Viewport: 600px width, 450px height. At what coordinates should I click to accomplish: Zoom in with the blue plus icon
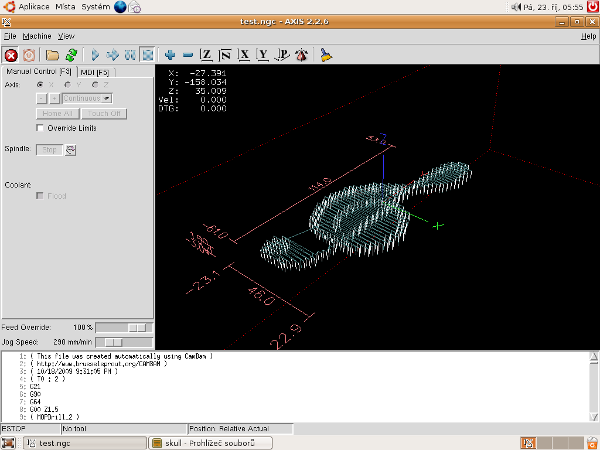(171, 55)
